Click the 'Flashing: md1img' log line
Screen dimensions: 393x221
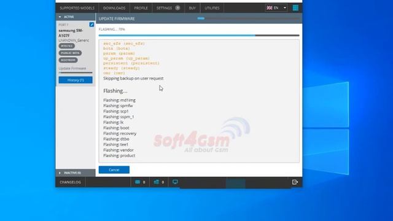119,100
